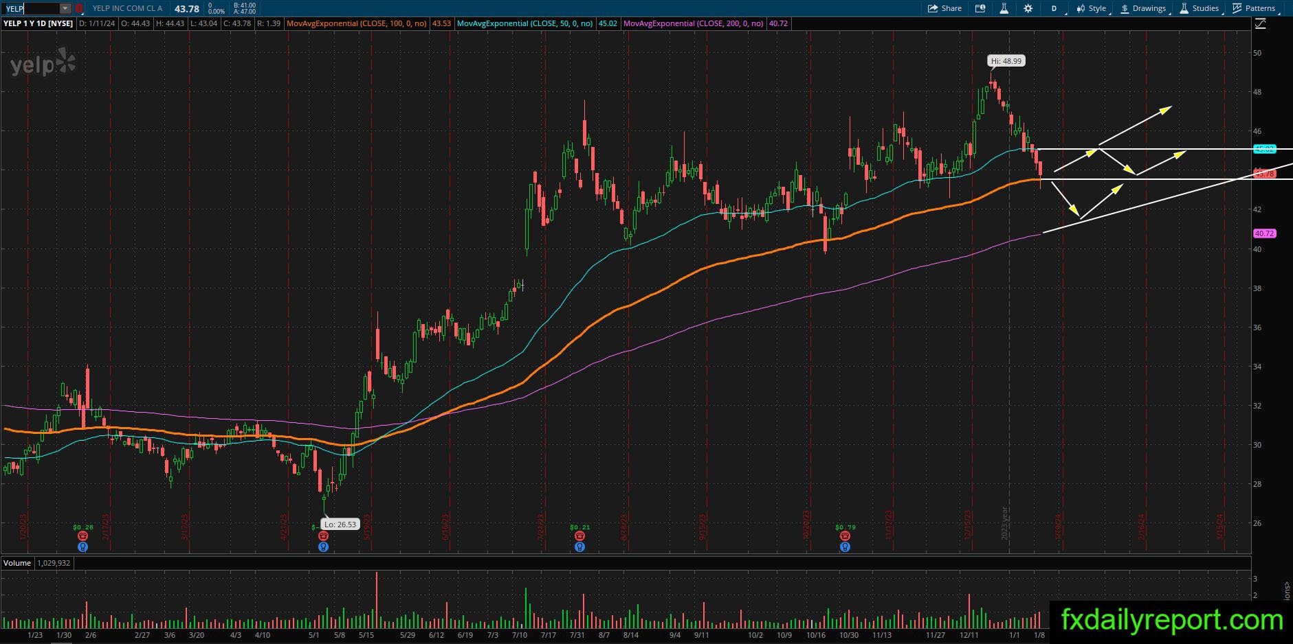
Task: Click the 43.53 EMA value in header
Action: coord(441,23)
